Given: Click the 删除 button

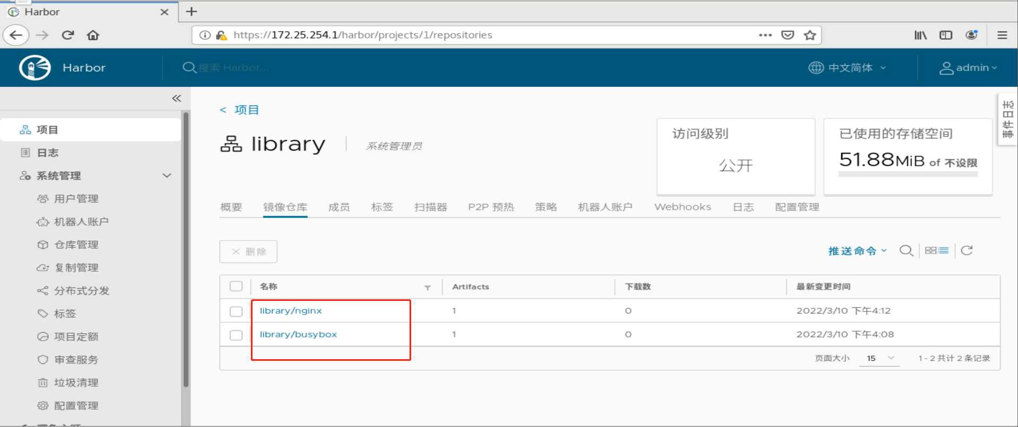Looking at the screenshot, I should pyautogui.click(x=248, y=252).
